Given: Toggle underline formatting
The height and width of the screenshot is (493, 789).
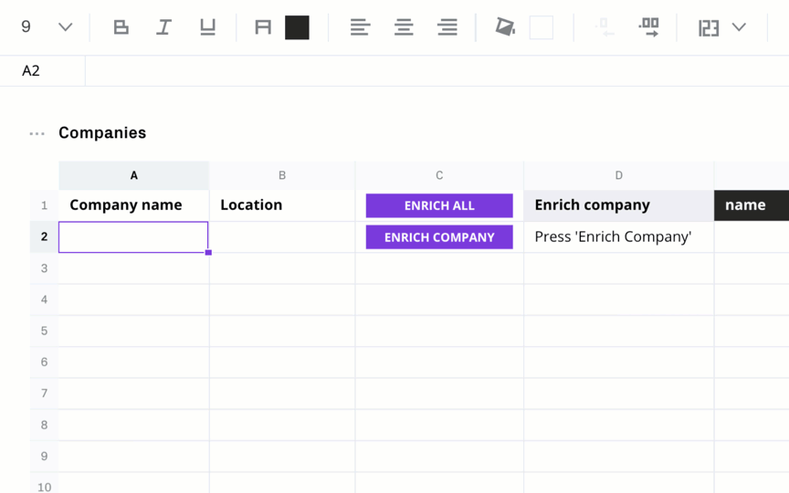Looking at the screenshot, I should 207,27.
